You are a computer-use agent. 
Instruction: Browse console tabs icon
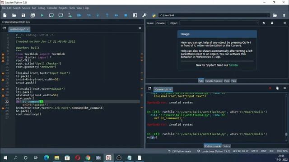(x=149, y=88)
